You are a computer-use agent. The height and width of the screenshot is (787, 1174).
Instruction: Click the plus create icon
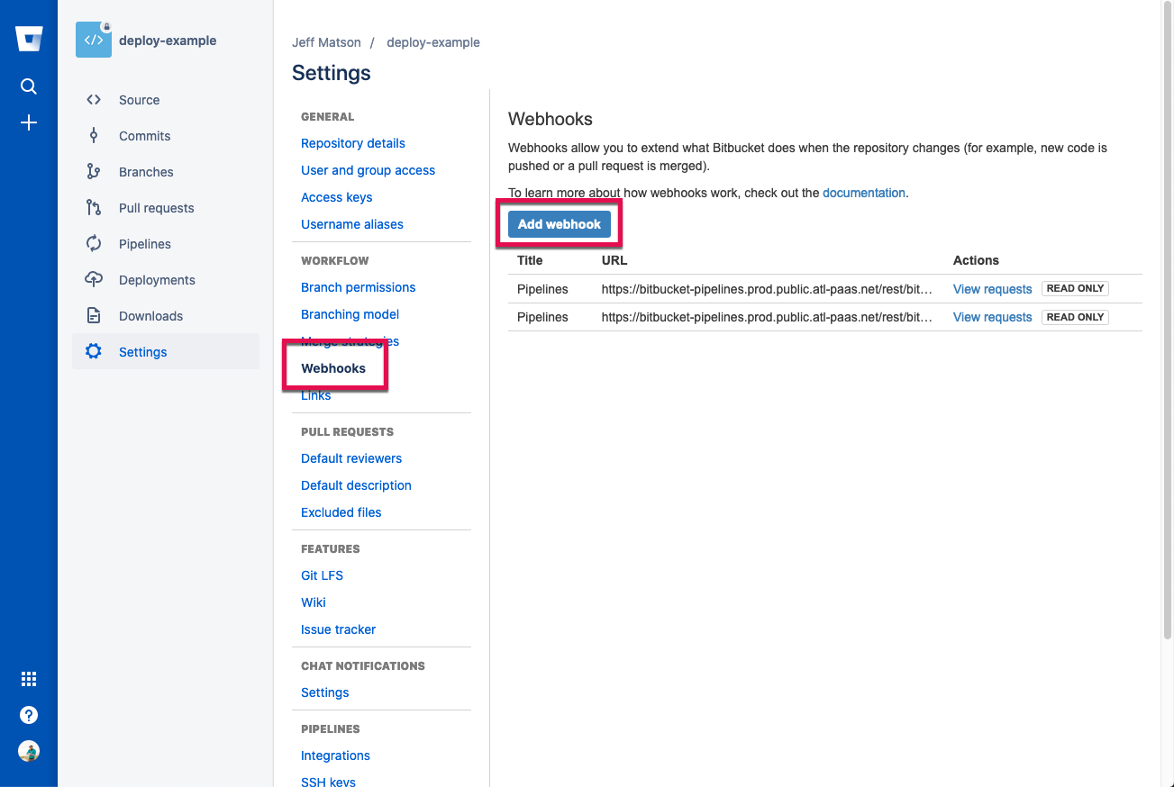[29, 122]
